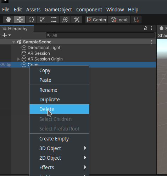Open Hierarchy panel options menu
Viewport: 167px width, 176px height.
tap(151, 28)
